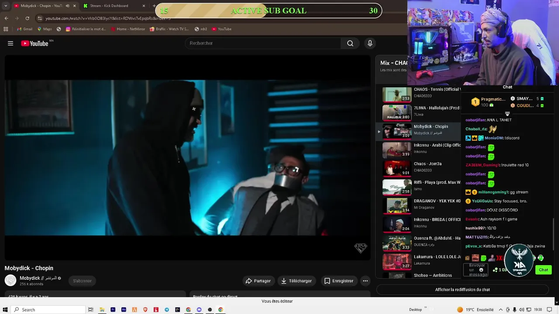Open site information icon in address bar
The width and height of the screenshot is (559, 314).
(40, 18)
